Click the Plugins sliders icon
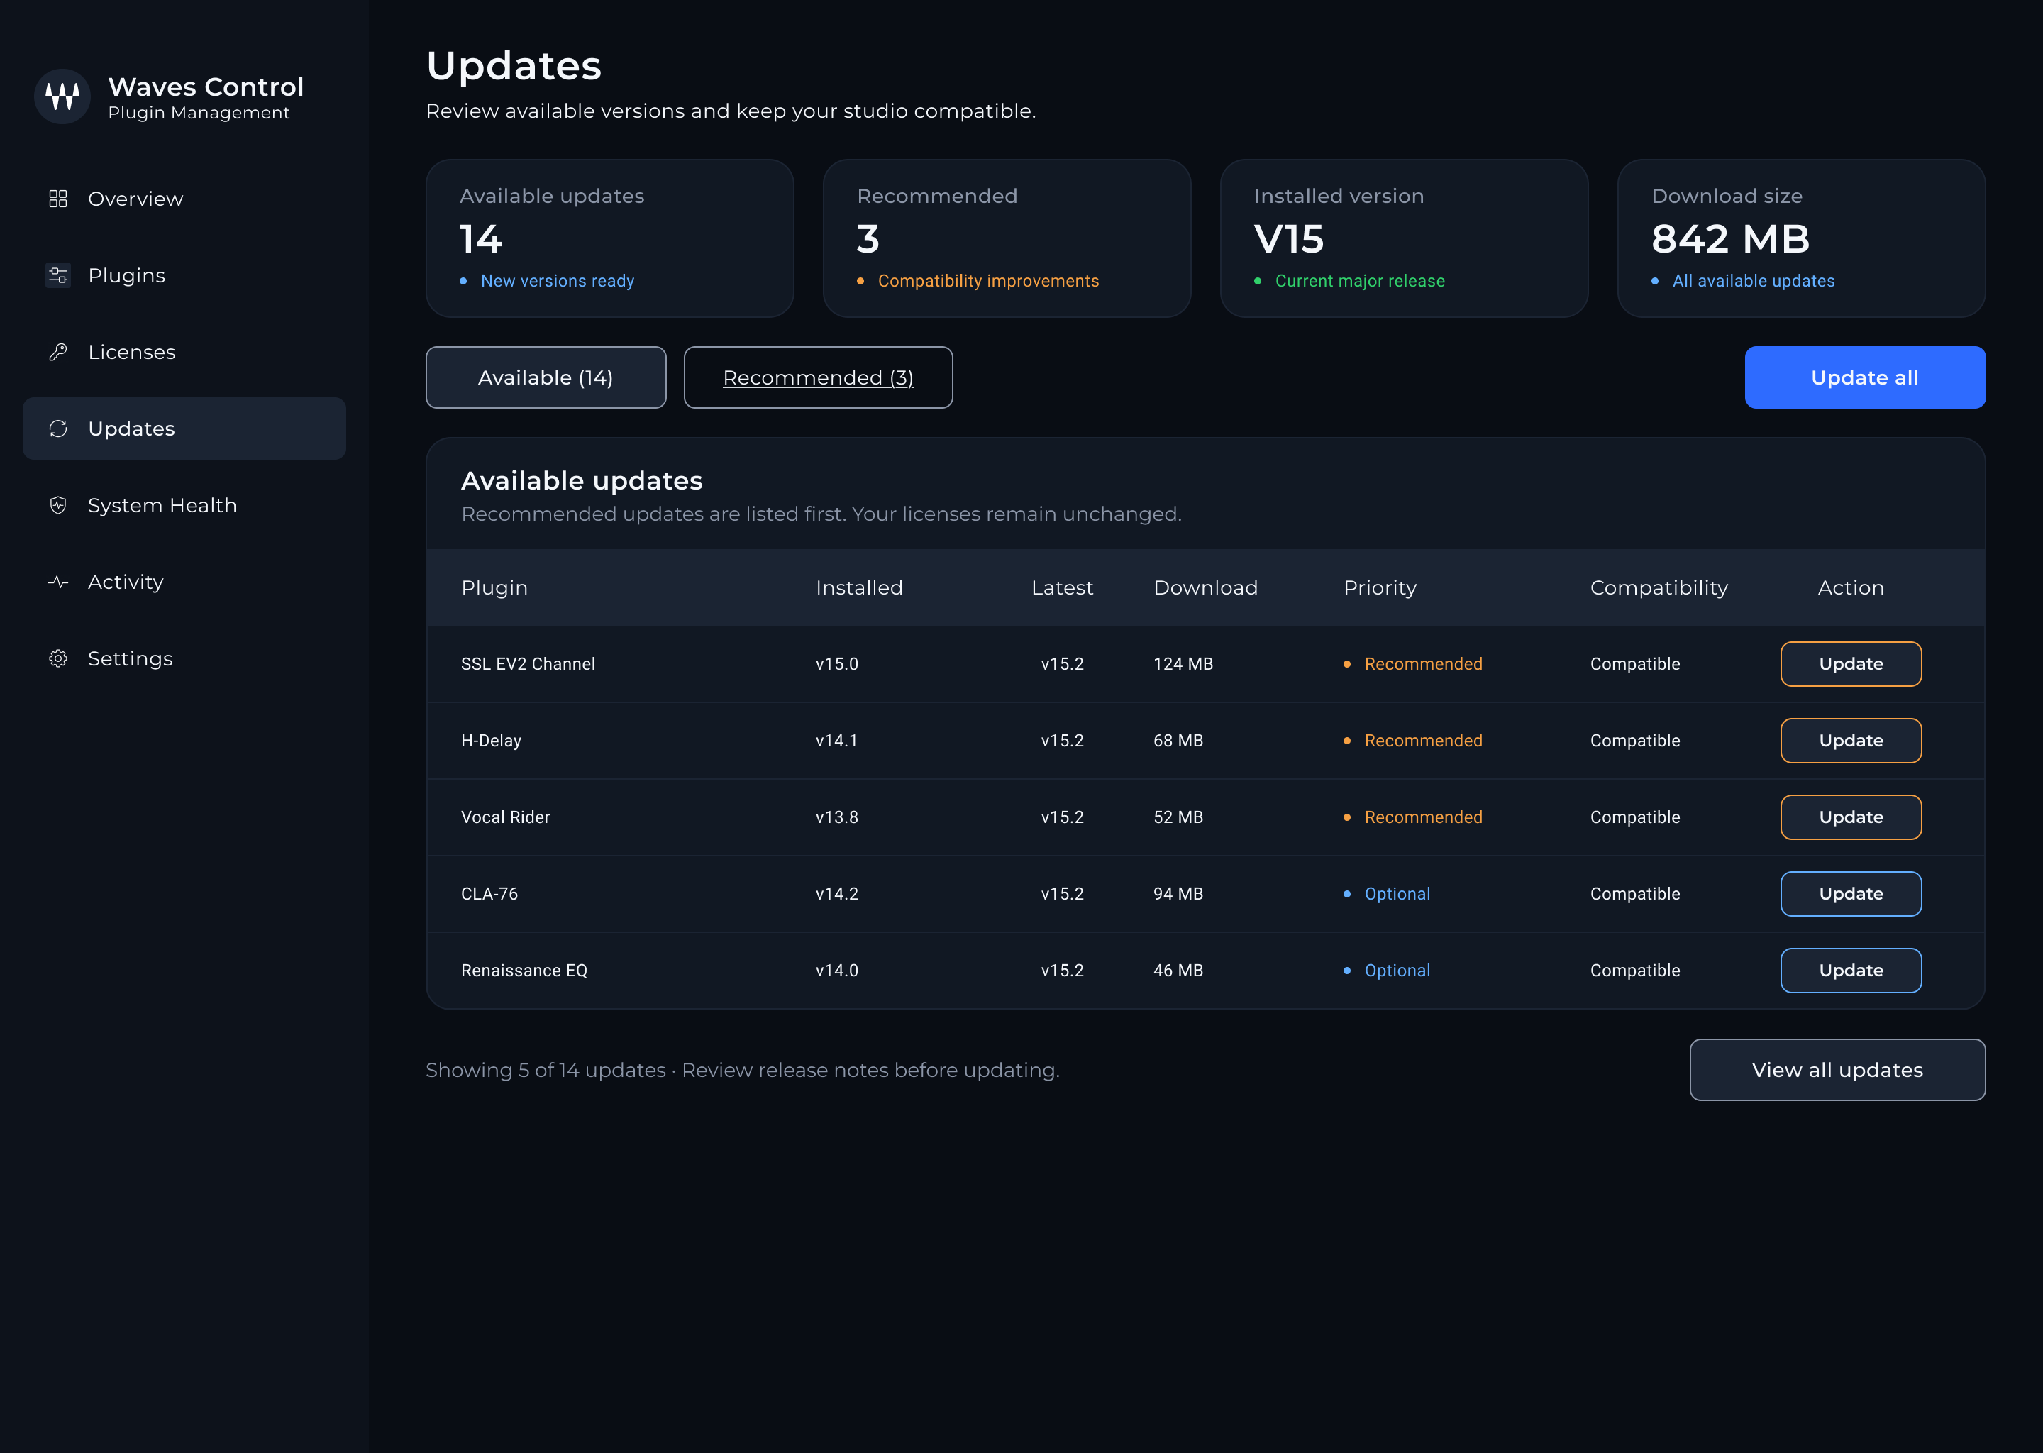 click(58, 275)
